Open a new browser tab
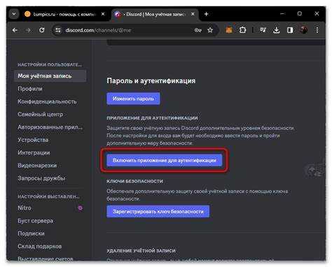 206,14
